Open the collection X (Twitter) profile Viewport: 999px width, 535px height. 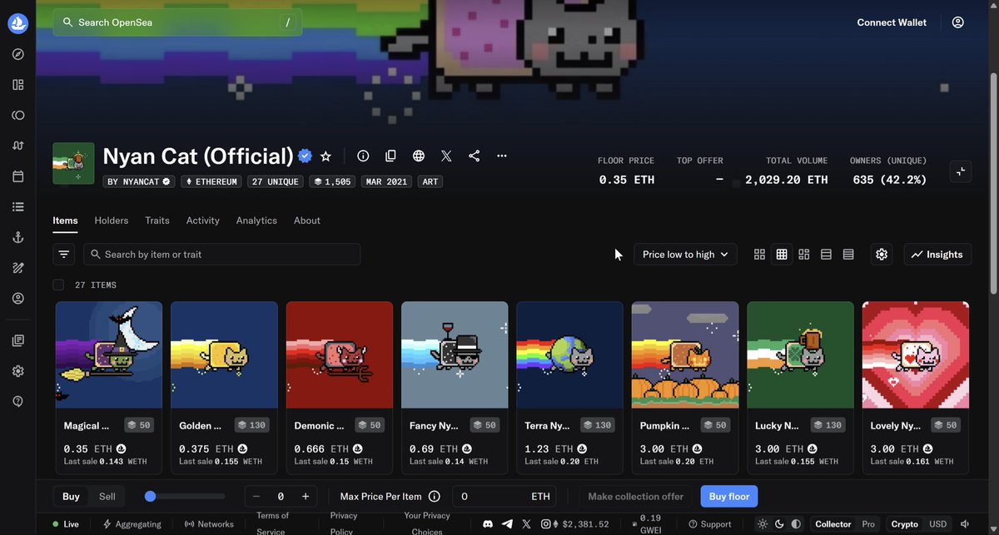[x=446, y=156]
